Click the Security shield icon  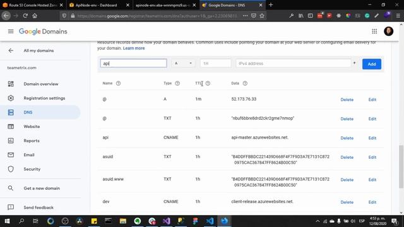coord(11,169)
